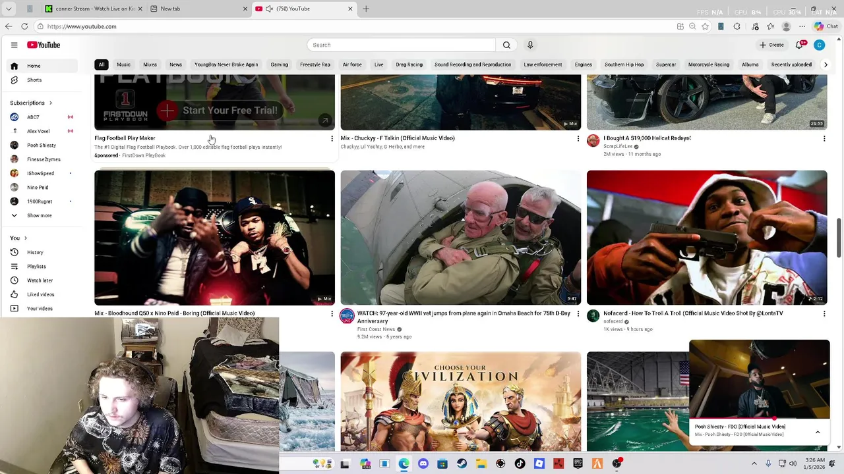Click the page vertical scrollbar thumb

839,238
